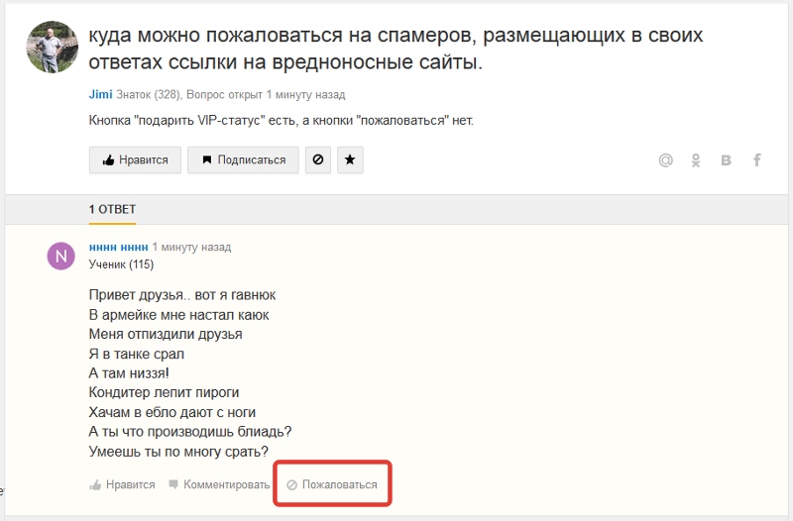This screenshot has width=793, height=521.
Task: Click the question title text
Action: (x=396, y=49)
